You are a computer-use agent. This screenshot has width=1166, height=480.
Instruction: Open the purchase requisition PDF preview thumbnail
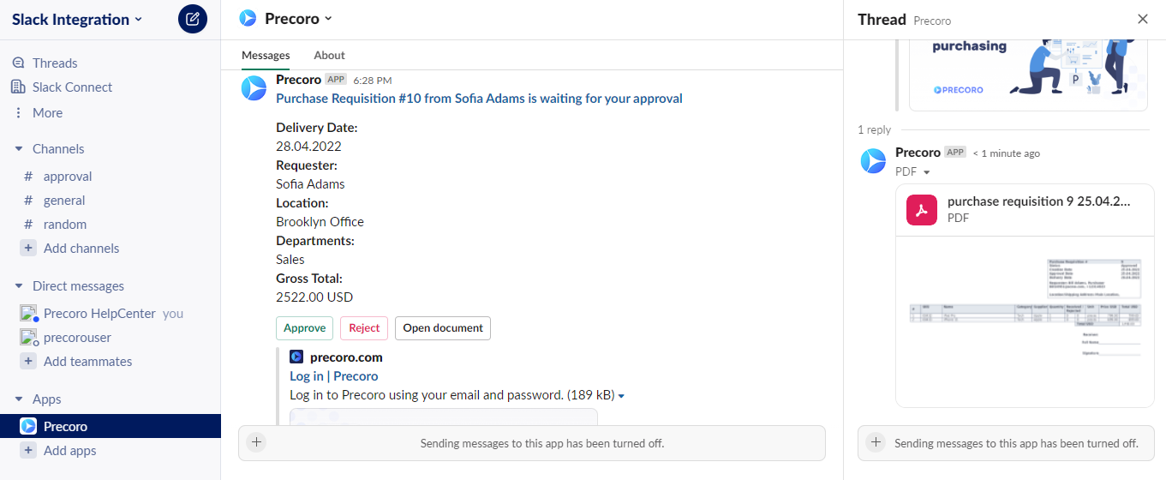tap(1024, 321)
